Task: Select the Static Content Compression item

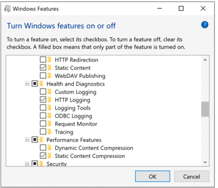Action: point(90,156)
